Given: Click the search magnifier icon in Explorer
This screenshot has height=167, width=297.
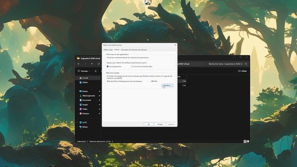Looking at the screenshot, I should [246, 64].
